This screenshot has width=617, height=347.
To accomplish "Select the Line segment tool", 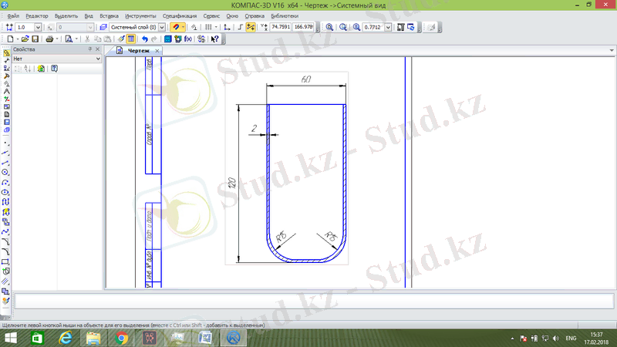I will [x=5, y=163].
